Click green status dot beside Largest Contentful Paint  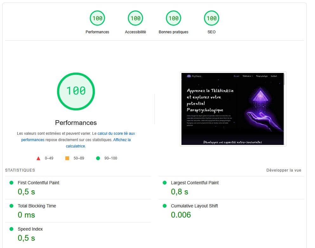point(165,183)
